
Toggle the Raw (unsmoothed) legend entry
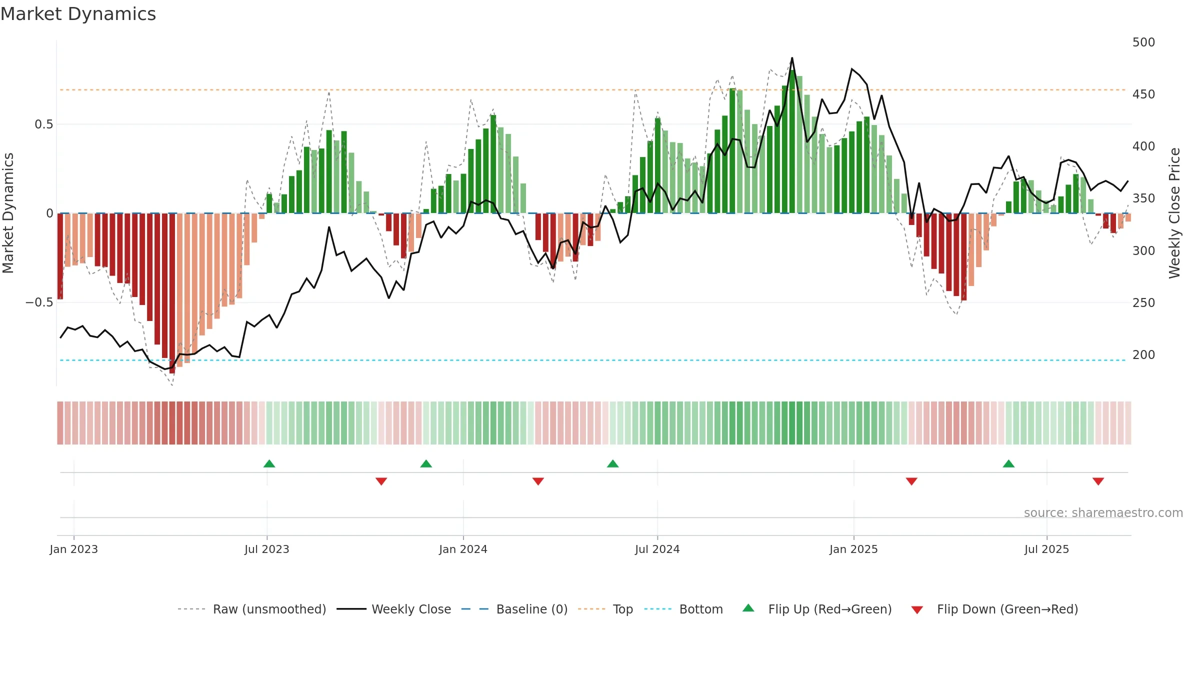pyautogui.click(x=251, y=609)
